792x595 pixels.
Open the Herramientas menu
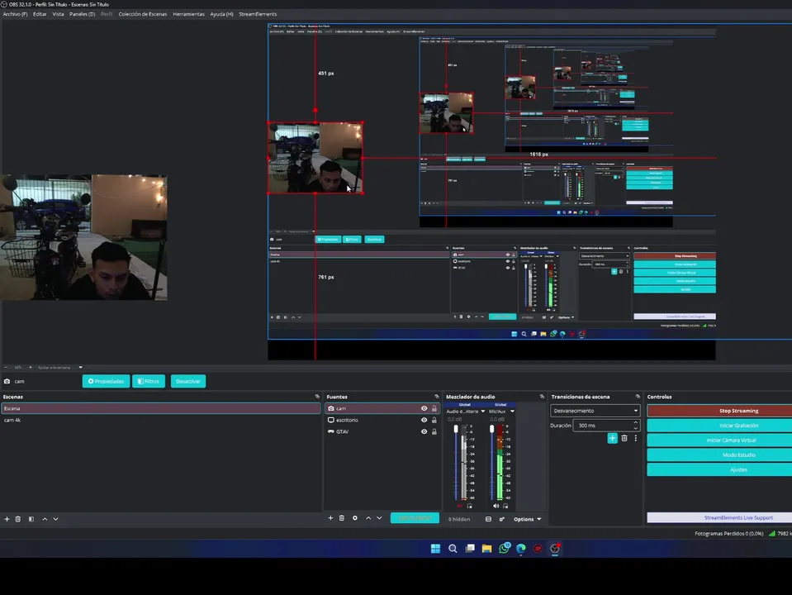coord(188,14)
